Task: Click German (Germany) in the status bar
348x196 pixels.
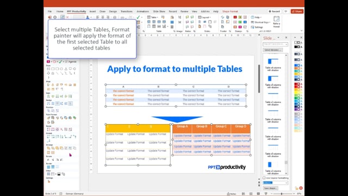Action: tap(74, 194)
